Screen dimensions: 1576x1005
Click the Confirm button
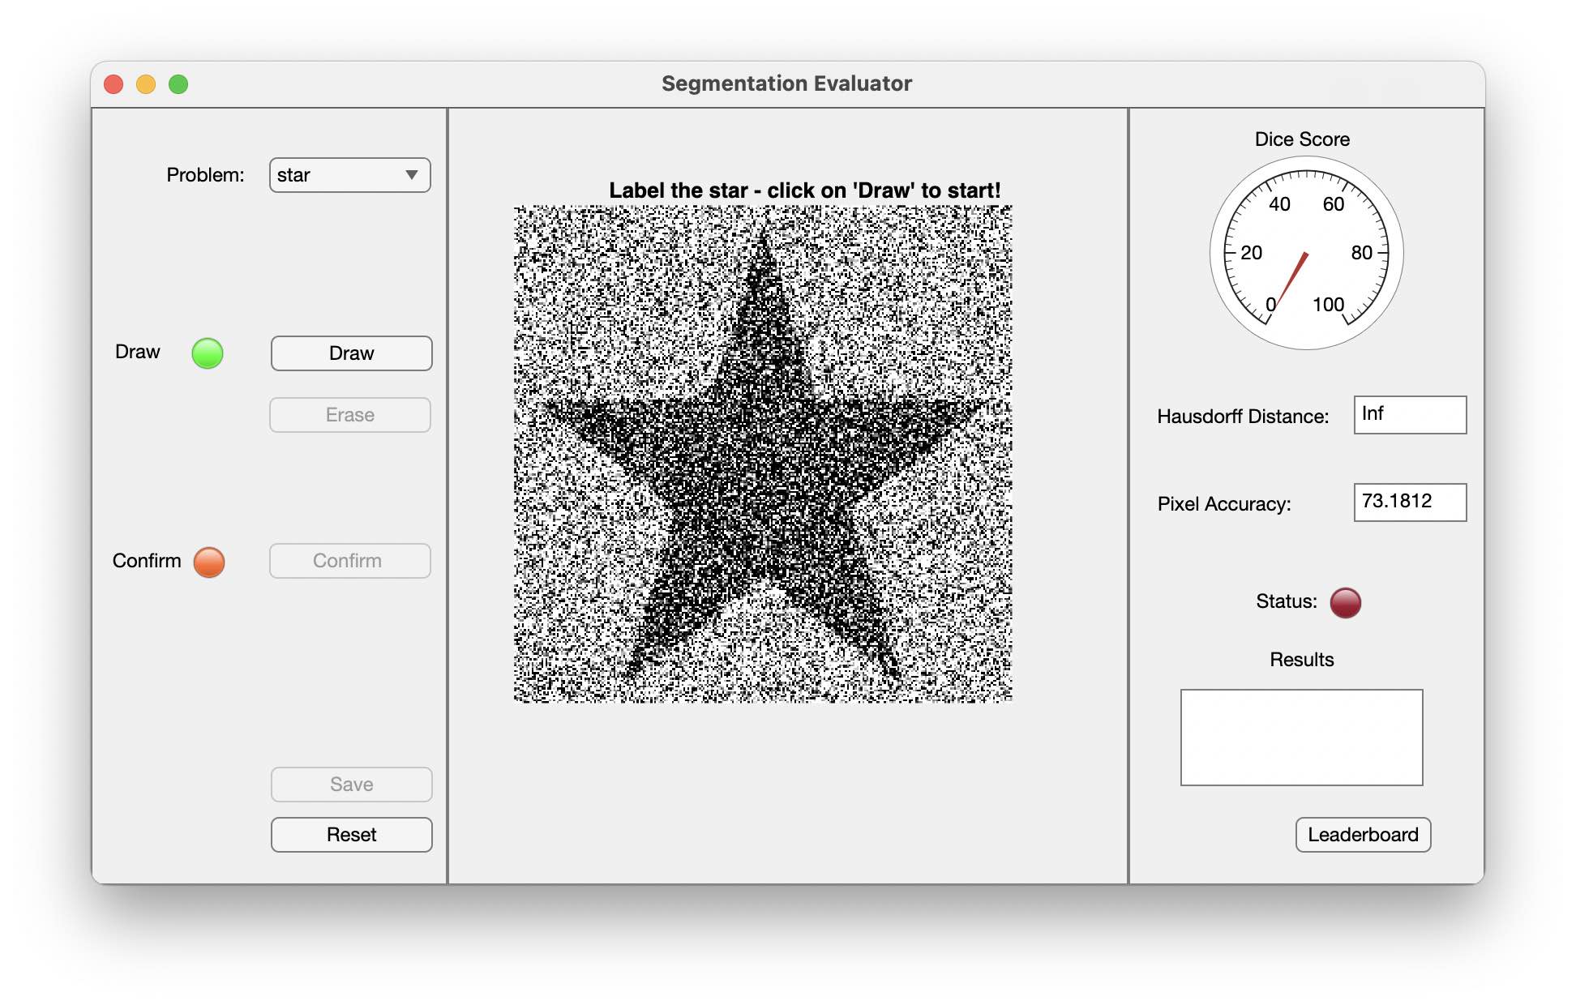coord(350,561)
